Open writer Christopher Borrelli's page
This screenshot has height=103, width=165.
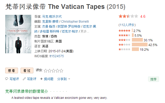coord(75,22)
